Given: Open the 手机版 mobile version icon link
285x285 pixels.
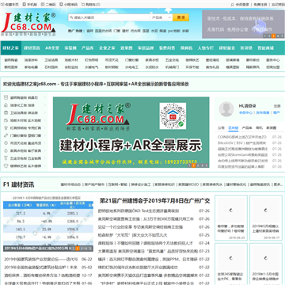Looking at the screenshot, I should pos(25,5).
